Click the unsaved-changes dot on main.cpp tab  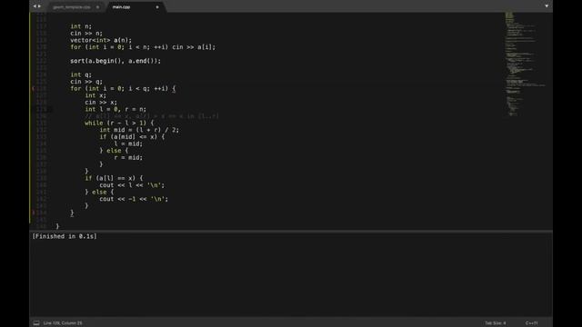point(157,7)
